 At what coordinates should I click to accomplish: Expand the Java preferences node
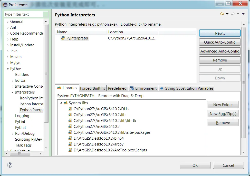(8, 51)
